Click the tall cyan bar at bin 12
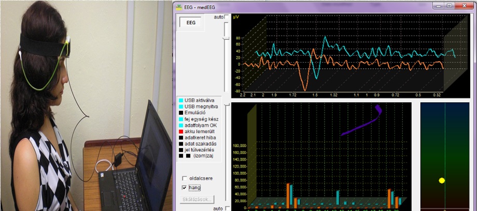Screen dimensions: 477x211 (x=338, y=198)
